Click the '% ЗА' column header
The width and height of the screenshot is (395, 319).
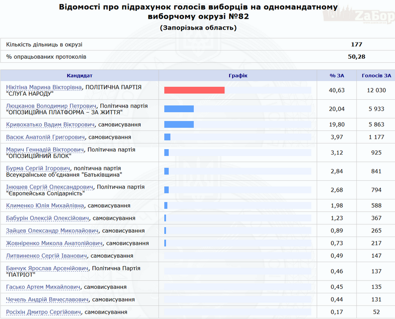336,76
